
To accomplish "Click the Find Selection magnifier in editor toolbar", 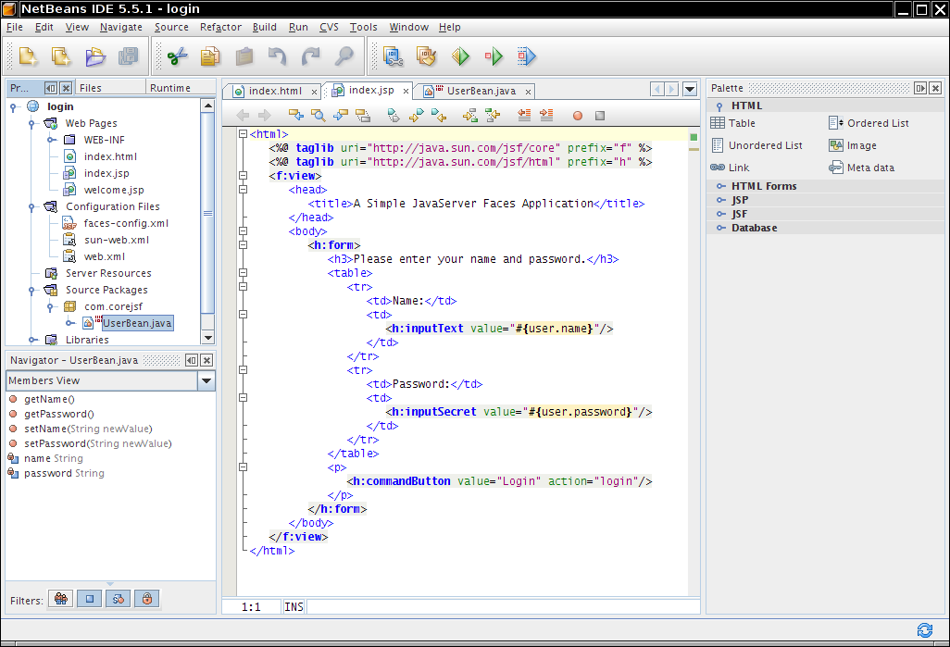I will 319,115.
